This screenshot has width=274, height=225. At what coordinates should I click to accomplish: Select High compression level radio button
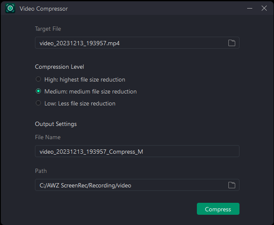pos(38,79)
